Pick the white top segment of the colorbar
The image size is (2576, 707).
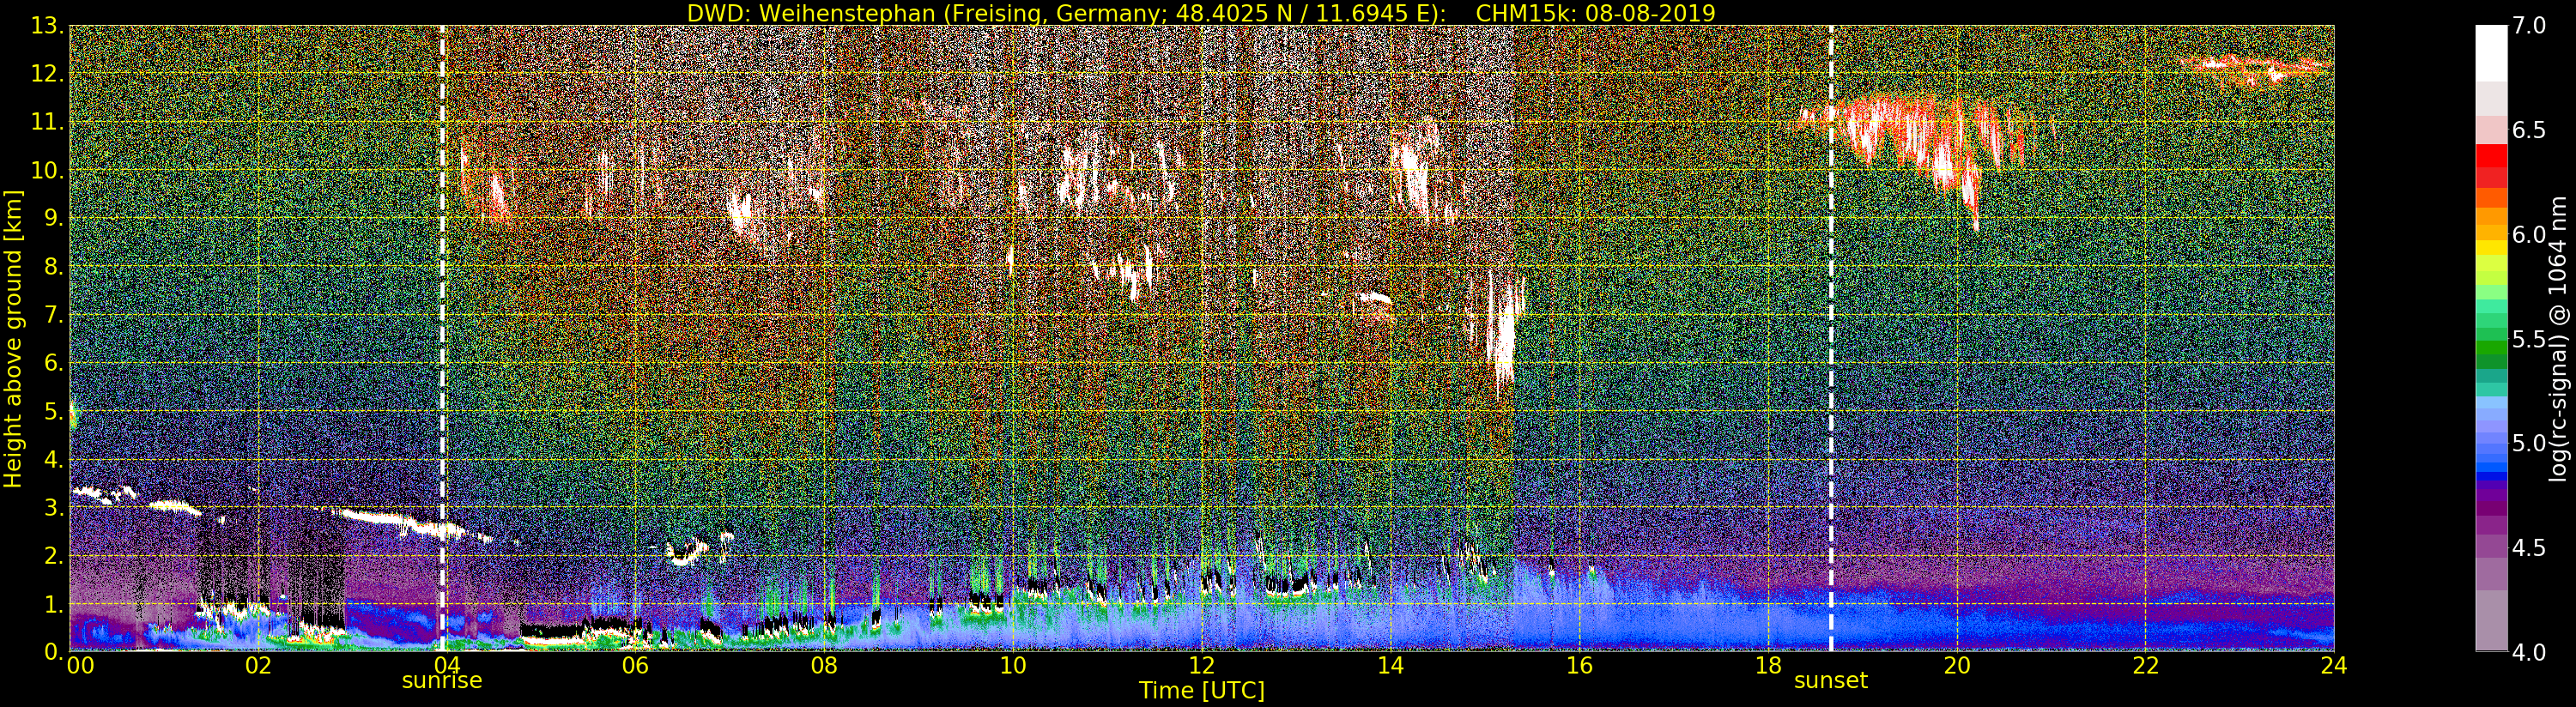pyautogui.click(x=2491, y=50)
